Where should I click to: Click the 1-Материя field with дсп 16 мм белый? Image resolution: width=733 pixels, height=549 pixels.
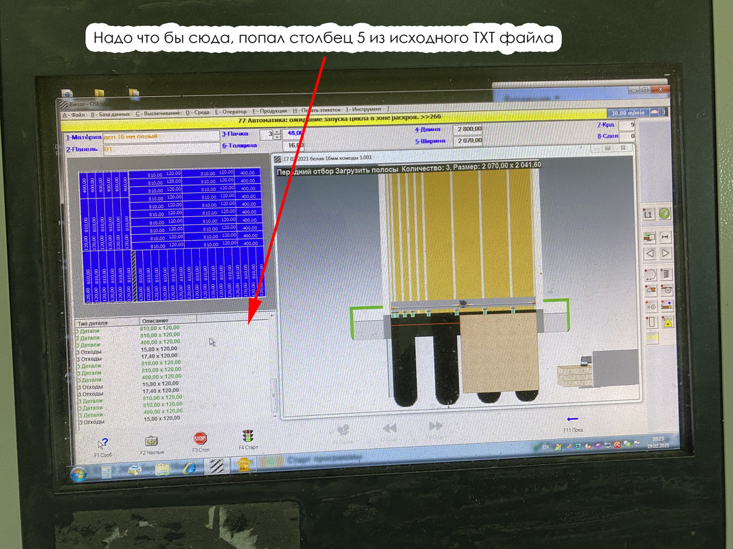[161, 137]
